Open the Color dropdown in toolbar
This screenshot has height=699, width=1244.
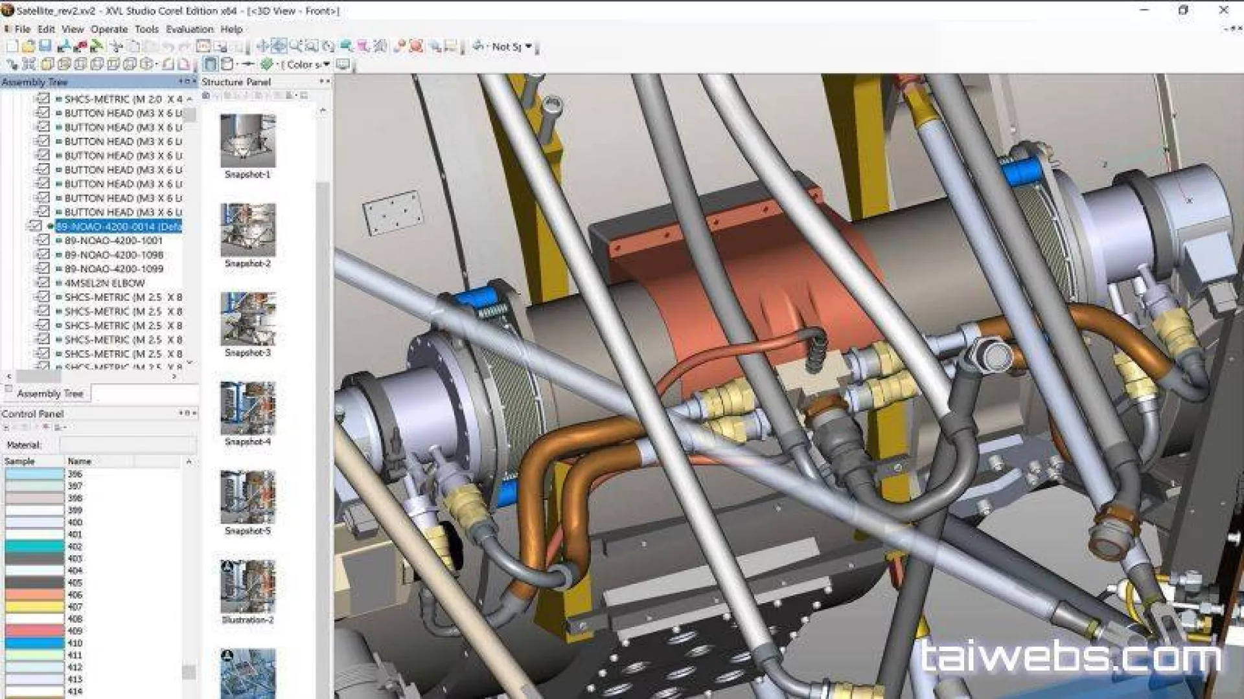(326, 64)
